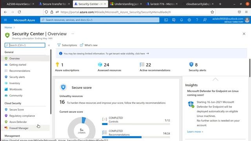This screenshot has height=141, width=251.
Task: Switch to la-test-776 browser tab
Action: pos(162,4)
